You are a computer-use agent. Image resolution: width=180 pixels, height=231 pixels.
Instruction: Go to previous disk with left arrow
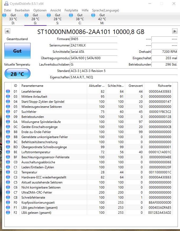(x=7, y=31)
